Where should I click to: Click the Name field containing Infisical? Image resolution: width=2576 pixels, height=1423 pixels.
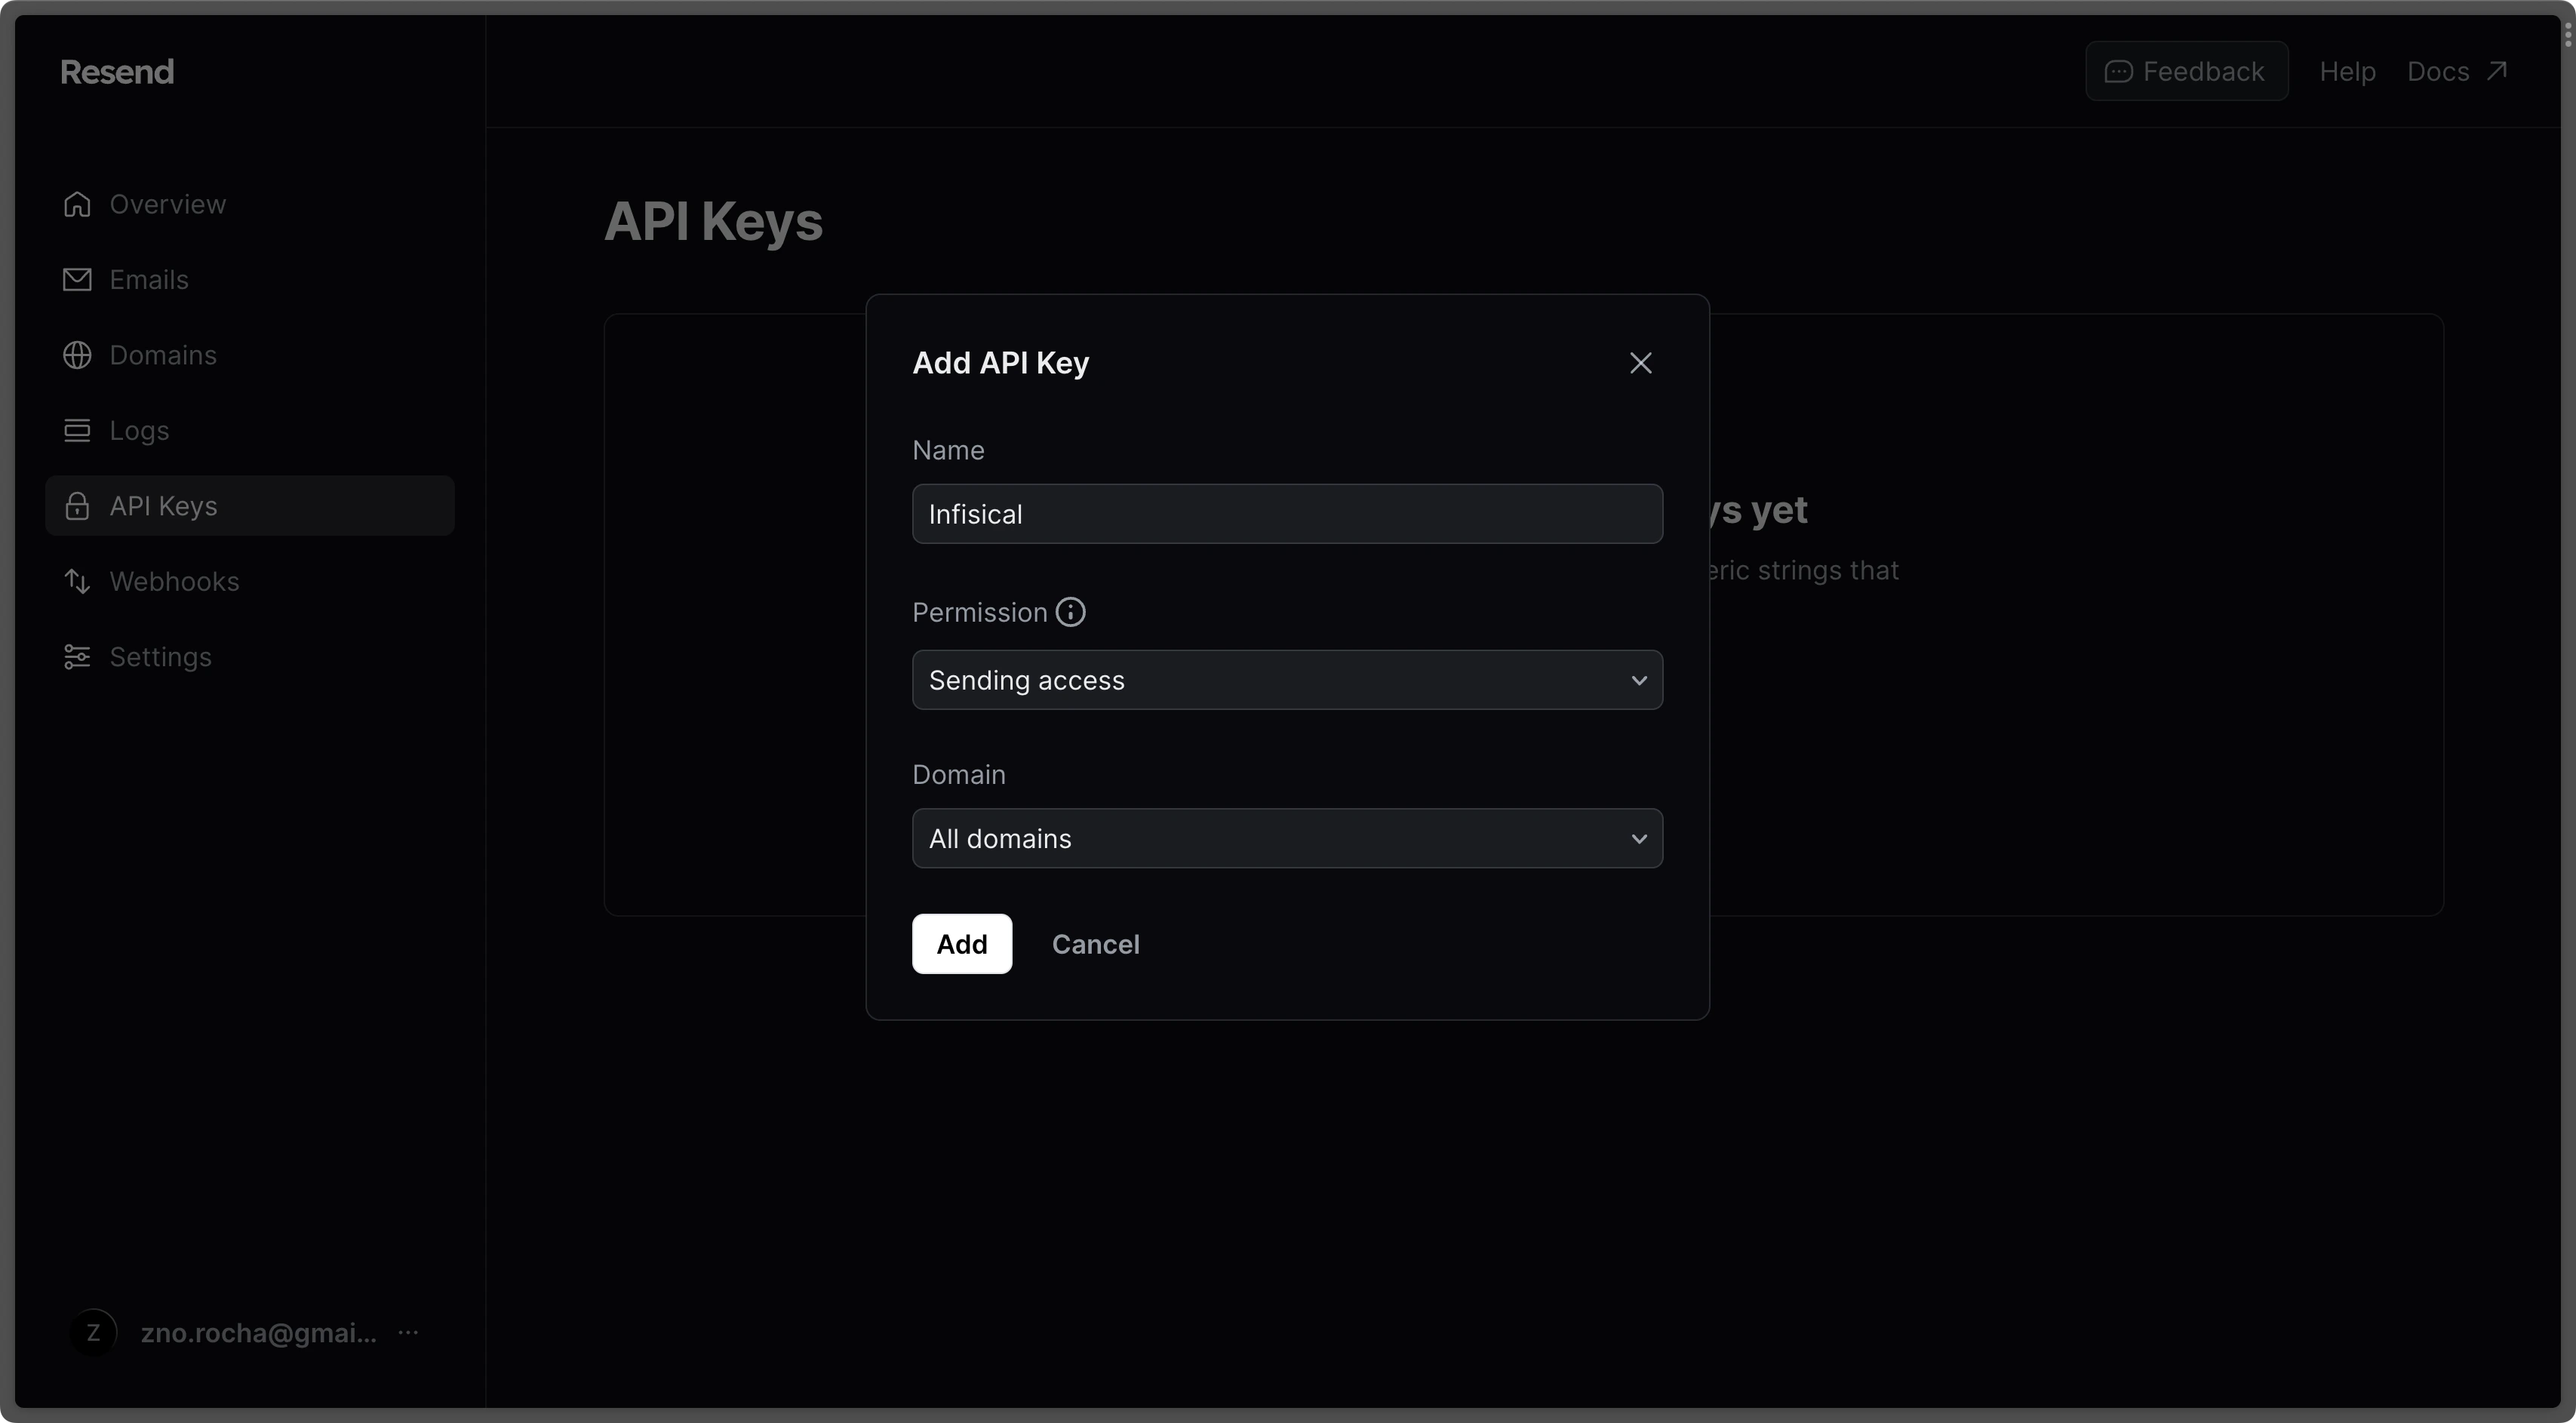point(1287,513)
